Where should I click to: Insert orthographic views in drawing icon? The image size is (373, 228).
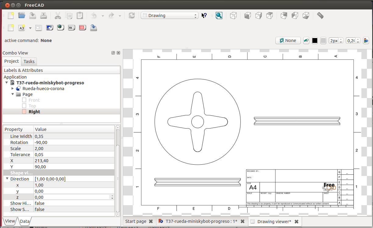click(50, 28)
